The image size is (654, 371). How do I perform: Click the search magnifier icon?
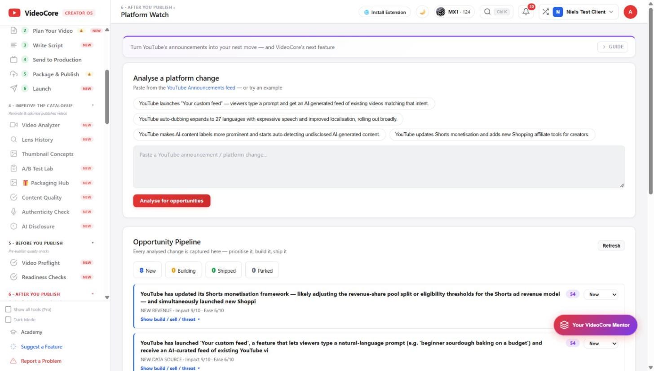pos(487,12)
